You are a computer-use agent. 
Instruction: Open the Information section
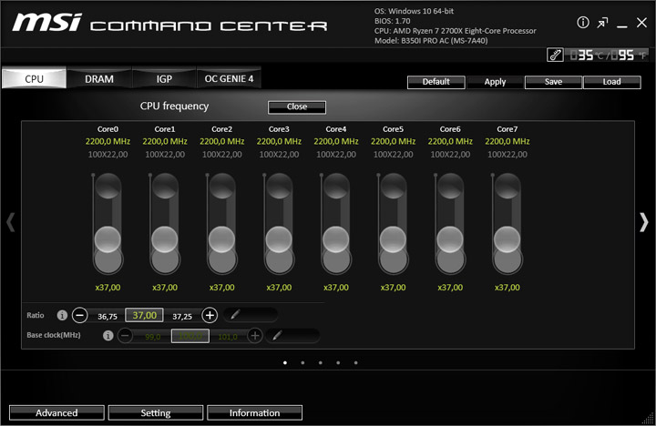tap(254, 412)
